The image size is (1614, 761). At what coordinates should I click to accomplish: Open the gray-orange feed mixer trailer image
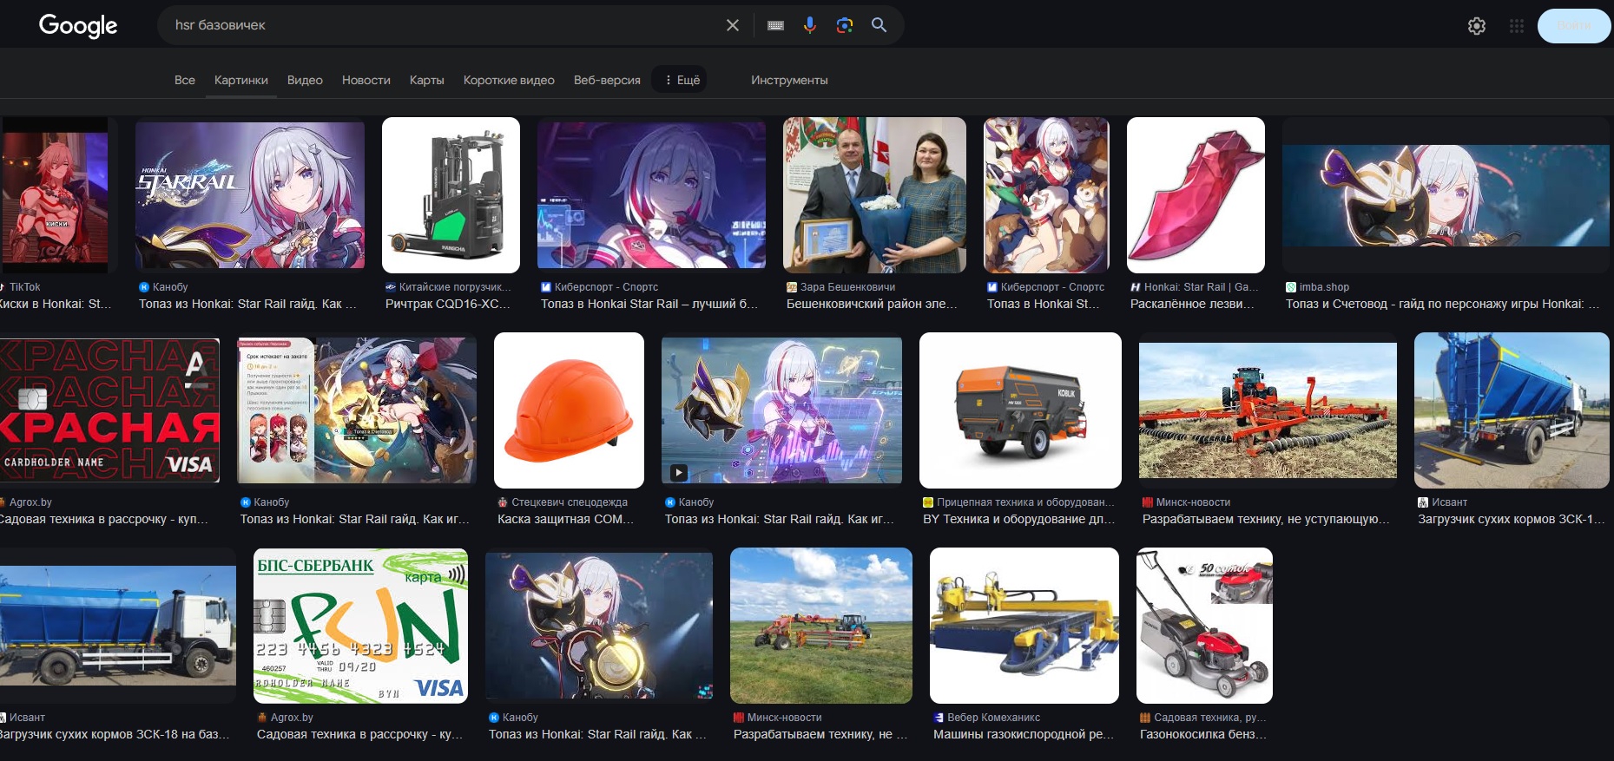[1020, 410]
